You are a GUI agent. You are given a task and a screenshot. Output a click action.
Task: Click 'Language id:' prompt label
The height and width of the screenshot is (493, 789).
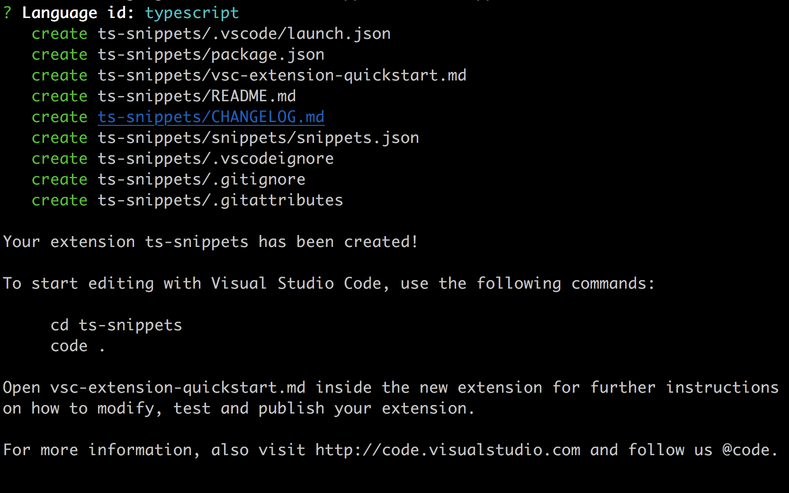78,13
